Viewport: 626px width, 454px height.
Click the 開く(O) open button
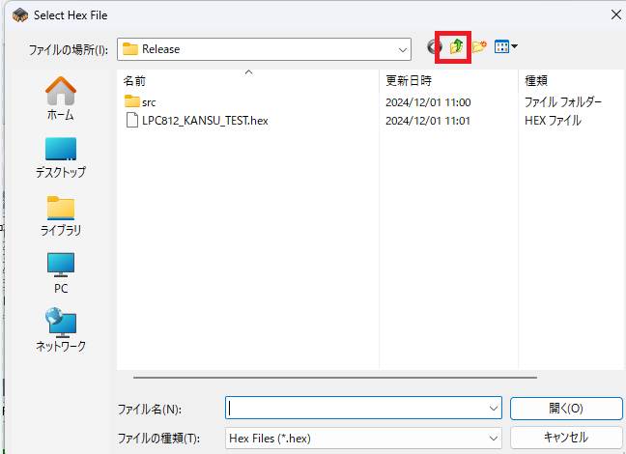(x=566, y=408)
